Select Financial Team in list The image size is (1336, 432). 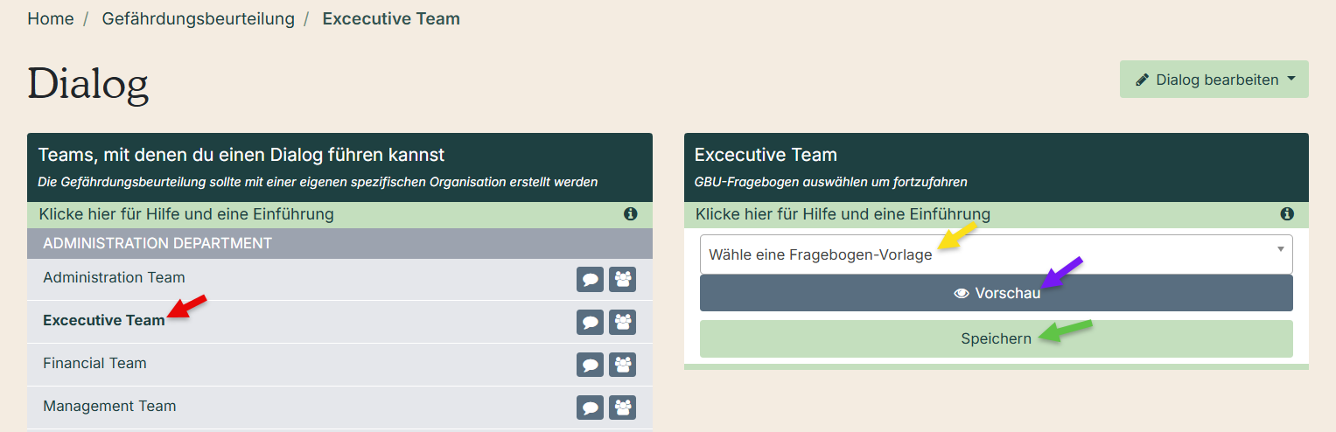click(x=94, y=363)
